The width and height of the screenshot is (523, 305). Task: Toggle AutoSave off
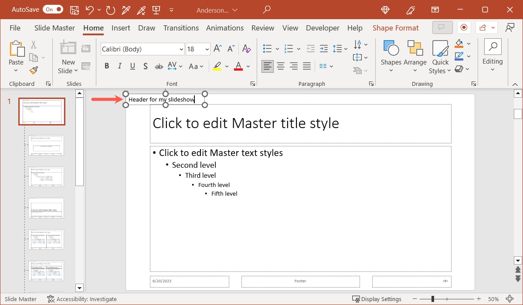click(52, 9)
